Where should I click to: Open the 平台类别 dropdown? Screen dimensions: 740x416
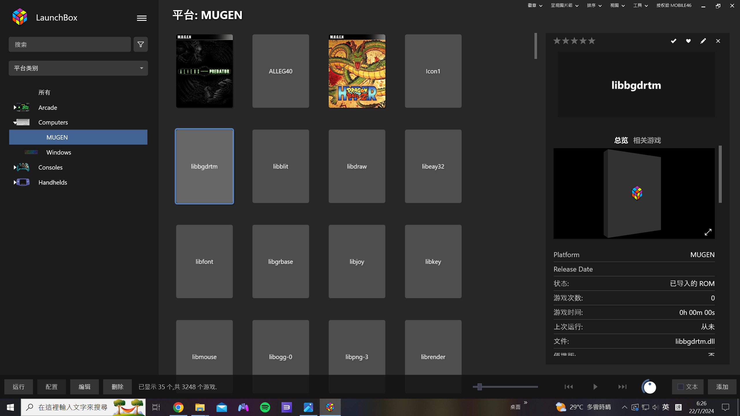pyautogui.click(x=78, y=68)
